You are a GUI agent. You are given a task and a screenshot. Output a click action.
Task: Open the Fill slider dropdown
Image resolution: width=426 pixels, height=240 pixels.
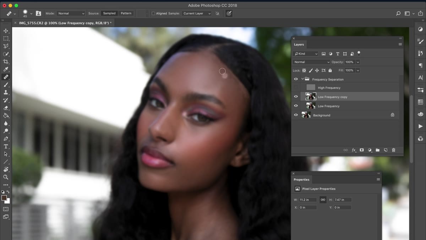(358, 70)
